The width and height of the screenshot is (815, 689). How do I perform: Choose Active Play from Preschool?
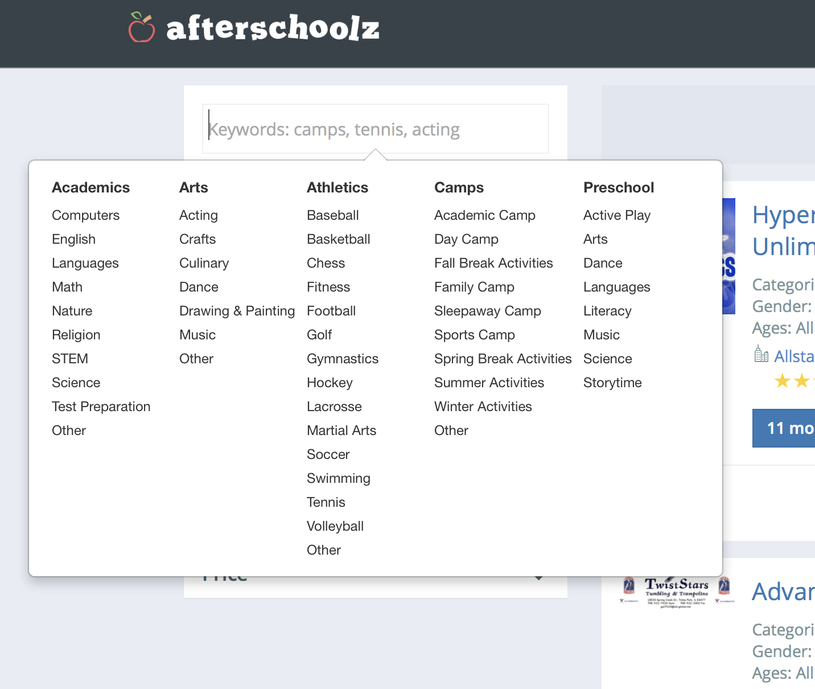pos(616,215)
